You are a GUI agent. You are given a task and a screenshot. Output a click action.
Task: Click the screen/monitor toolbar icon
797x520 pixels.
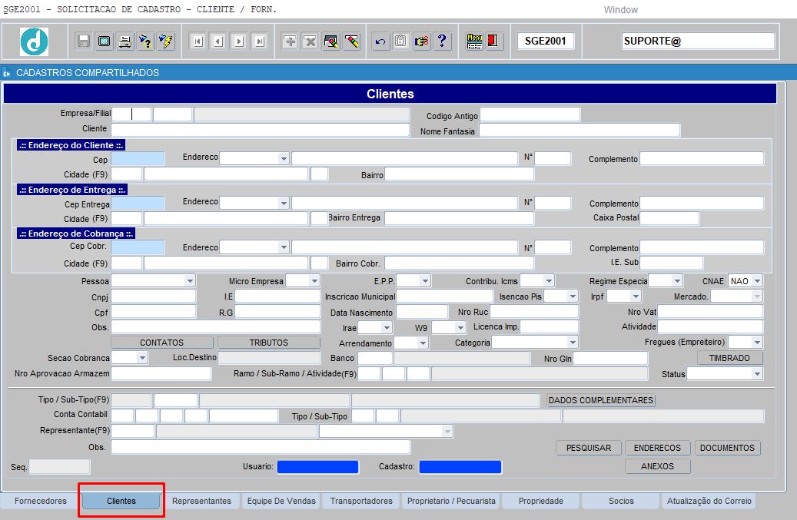[105, 41]
